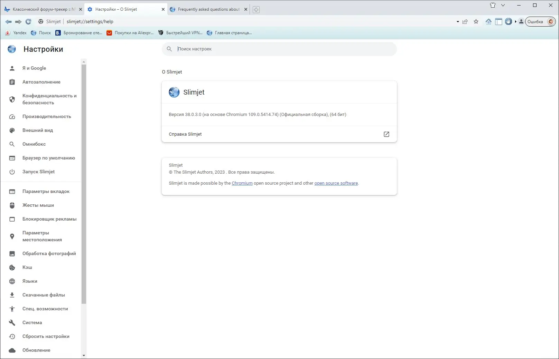The height and width of the screenshot is (359, 559).
Task: Click the profile silhouette icon in the toolbar
Action: click(521, 21)
